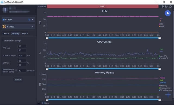Toggle the AppCPU legend entry
174x105 pixels.
(163, 56)
